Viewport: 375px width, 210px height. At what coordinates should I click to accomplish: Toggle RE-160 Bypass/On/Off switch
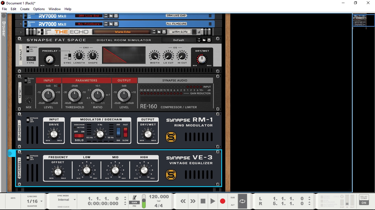click(x=26, y=80)
